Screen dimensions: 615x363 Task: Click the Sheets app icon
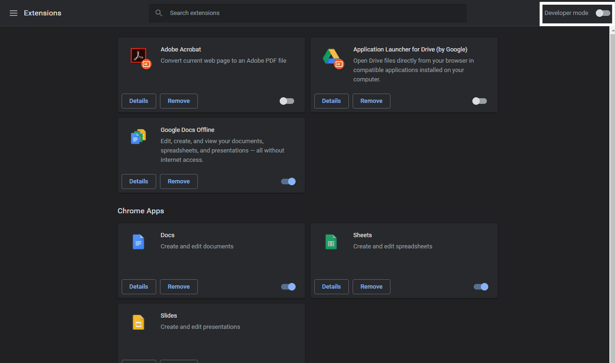[x=331, y=242]
